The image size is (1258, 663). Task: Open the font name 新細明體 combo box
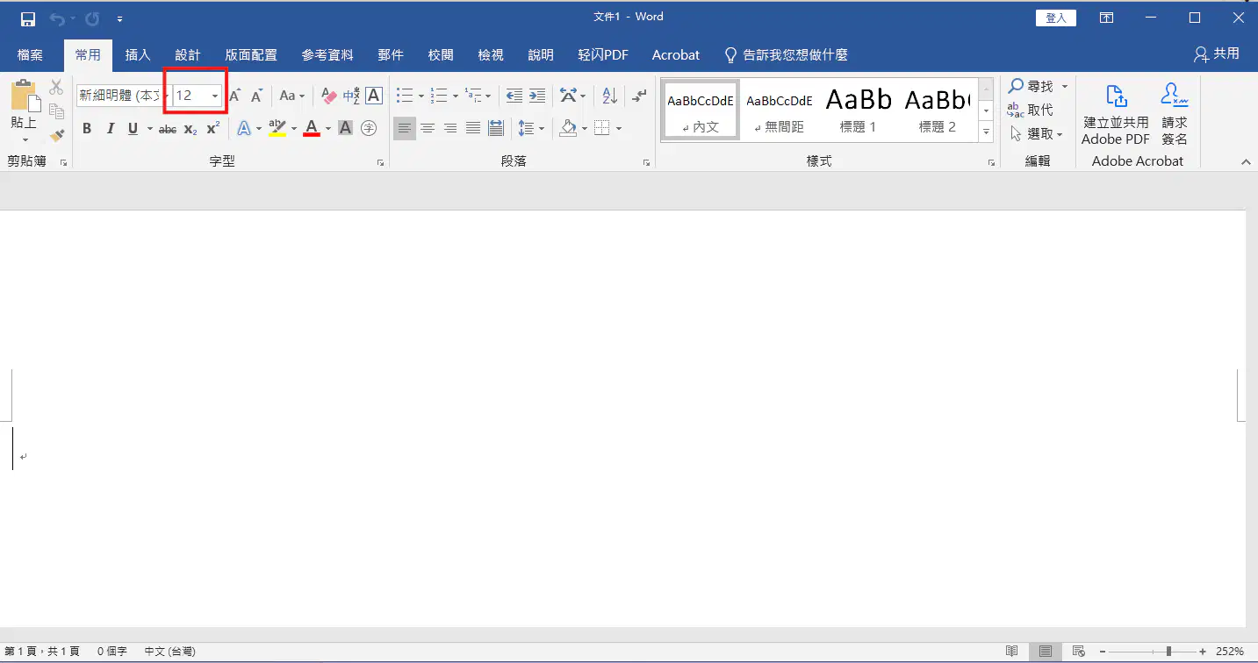click(x=124, y=96)
